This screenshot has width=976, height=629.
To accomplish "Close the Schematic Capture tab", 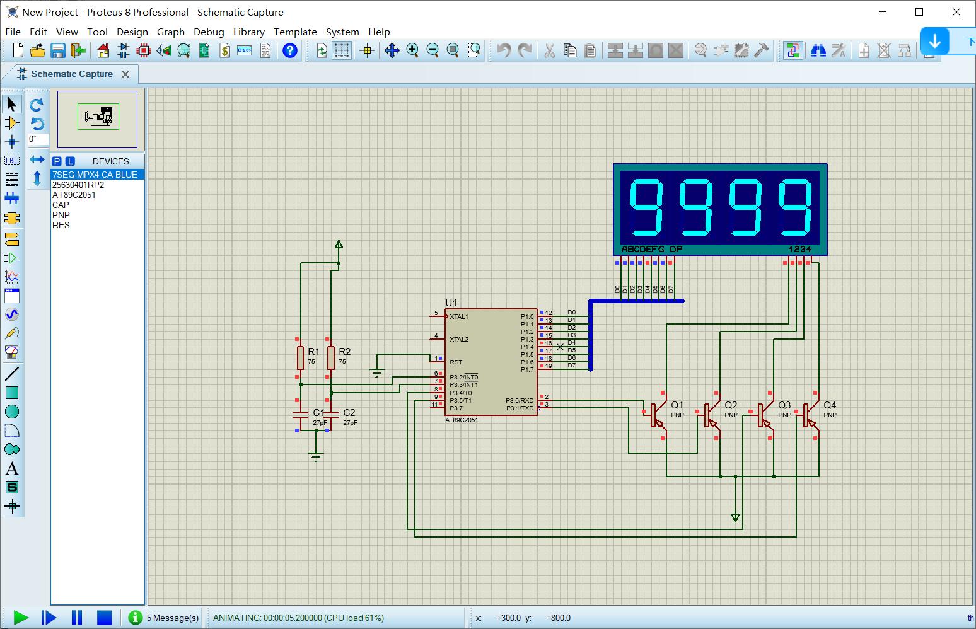I will (x=125, y=74).
